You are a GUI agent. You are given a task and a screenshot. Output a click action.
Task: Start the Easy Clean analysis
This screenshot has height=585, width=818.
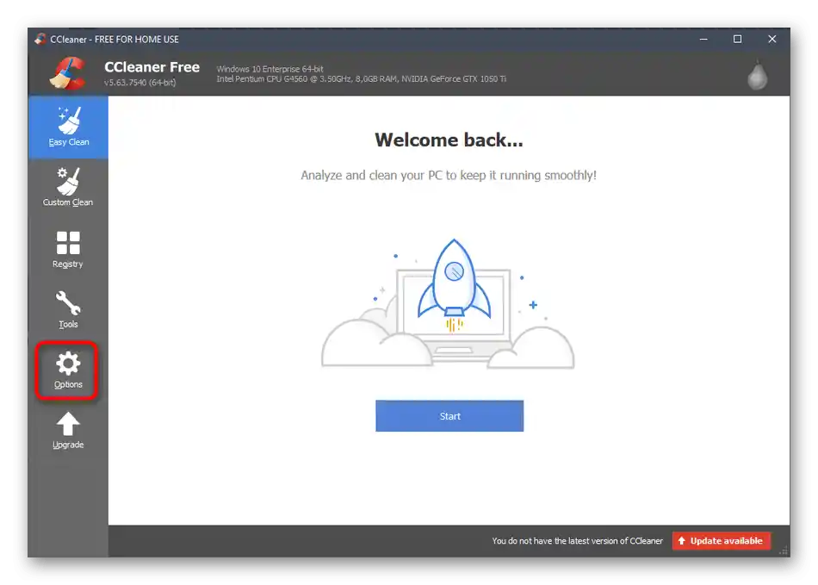click(449, 416)
